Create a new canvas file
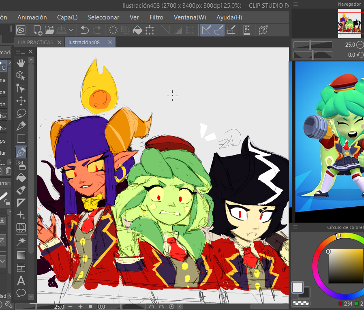Image resolution: width=364 pixels, height=310 pixels. (x=38, y=30)
